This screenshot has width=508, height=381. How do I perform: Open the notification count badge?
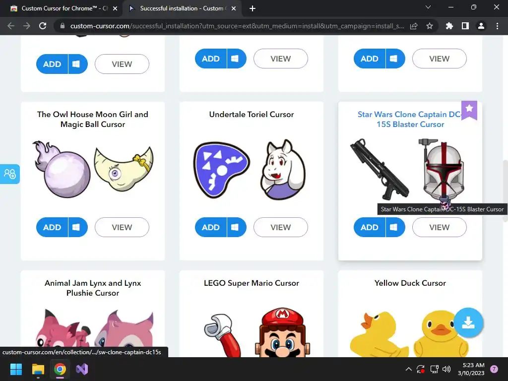(494, 369)
